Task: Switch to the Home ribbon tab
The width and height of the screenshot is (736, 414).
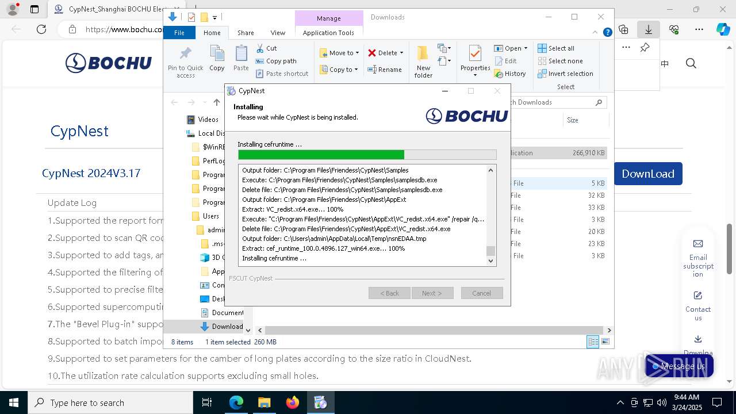Action: (212, 33)
